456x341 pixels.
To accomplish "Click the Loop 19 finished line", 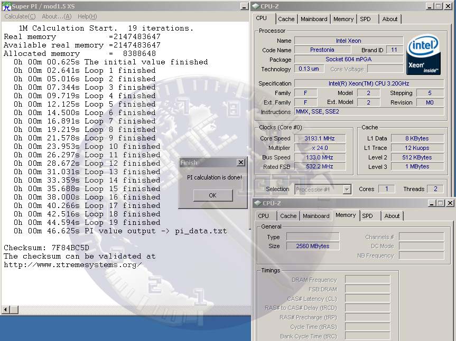I will click(87, 223).
